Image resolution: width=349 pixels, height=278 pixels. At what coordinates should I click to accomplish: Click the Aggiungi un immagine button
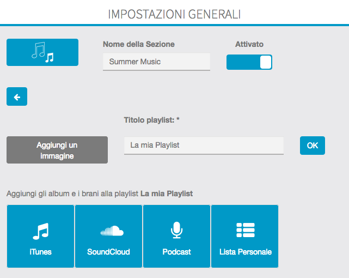pos(57,150)
